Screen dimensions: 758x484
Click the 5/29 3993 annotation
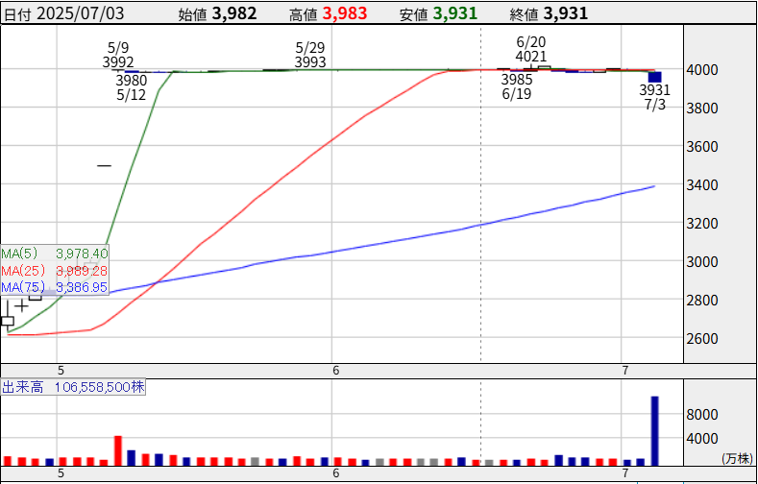pos(310,55)
